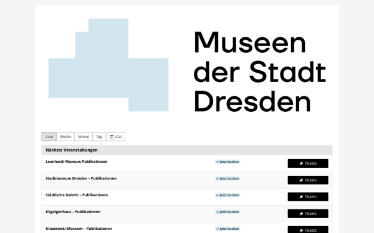The height and width of the screenshot is (233, 374).
Task: Switch to the Liste view tab
Action: click(49, 137)
